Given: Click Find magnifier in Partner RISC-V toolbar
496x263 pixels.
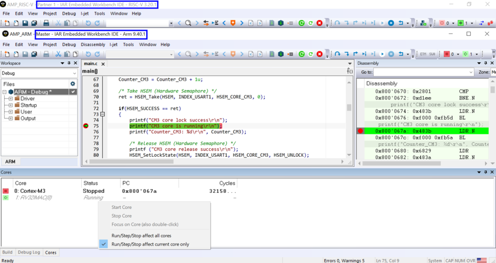Looking at the screenshot, I should click(x=188, y=23).
